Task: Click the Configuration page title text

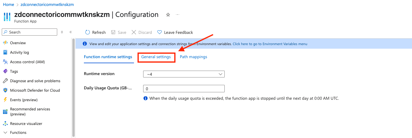Action: click(137, 15)
